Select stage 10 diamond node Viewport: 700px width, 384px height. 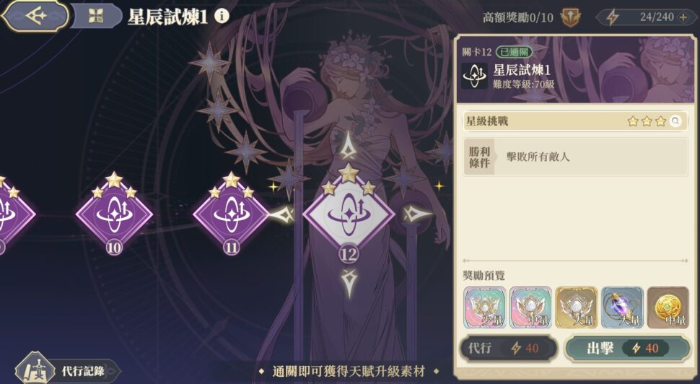114,214
